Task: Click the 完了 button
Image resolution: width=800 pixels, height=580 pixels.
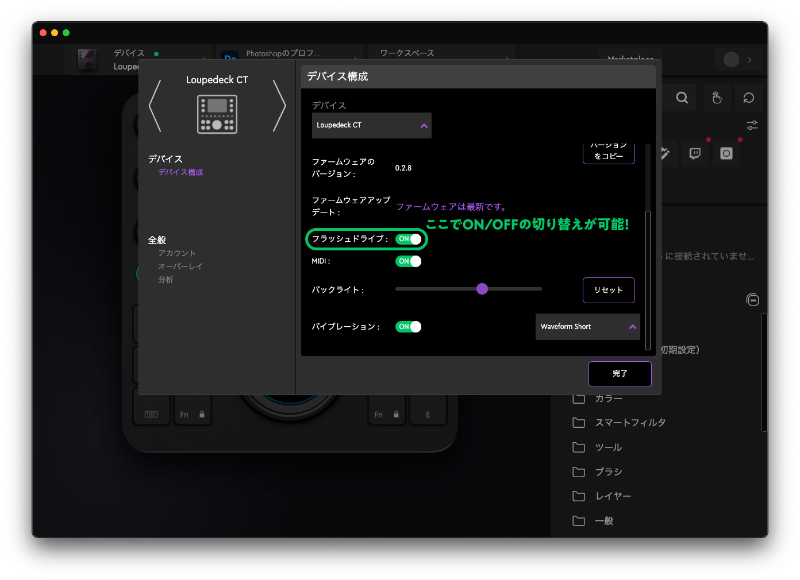Action: pos(620,374)
